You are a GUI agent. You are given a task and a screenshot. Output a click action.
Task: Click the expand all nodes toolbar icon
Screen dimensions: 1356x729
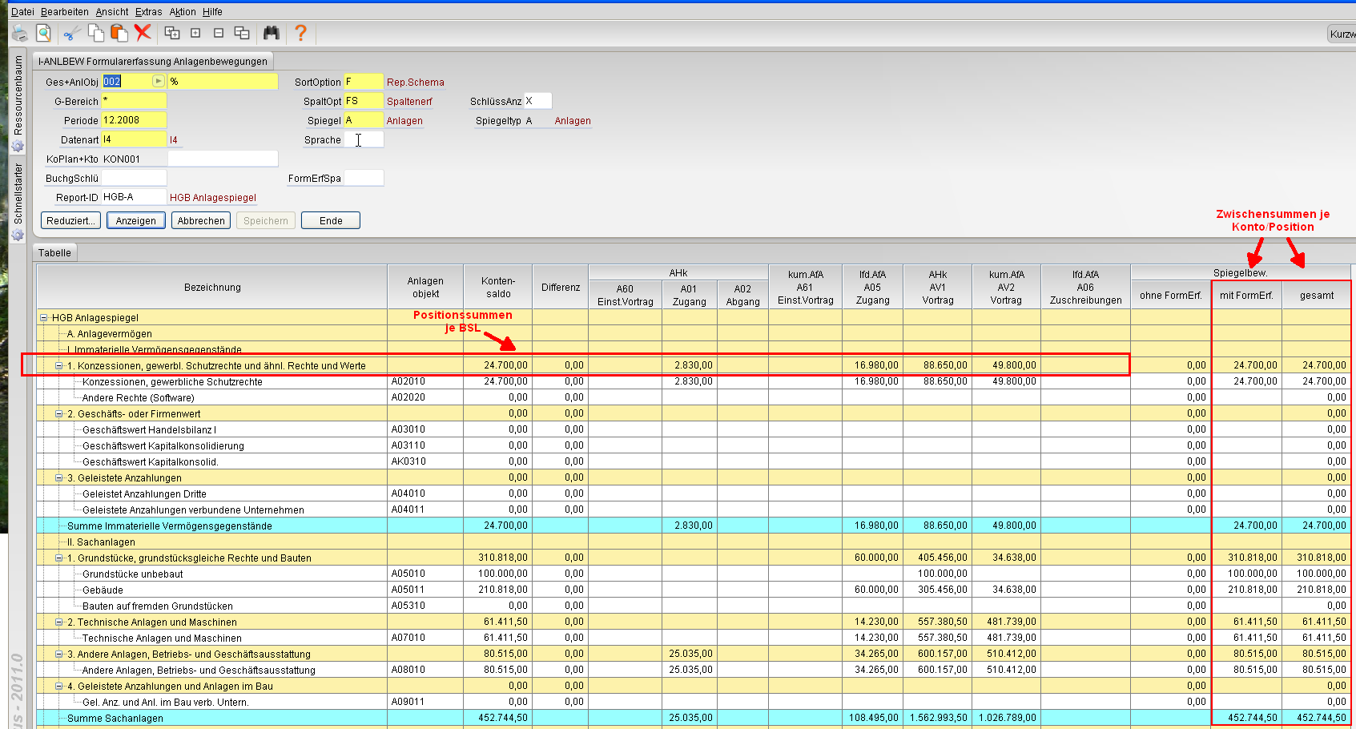(171, 33)
